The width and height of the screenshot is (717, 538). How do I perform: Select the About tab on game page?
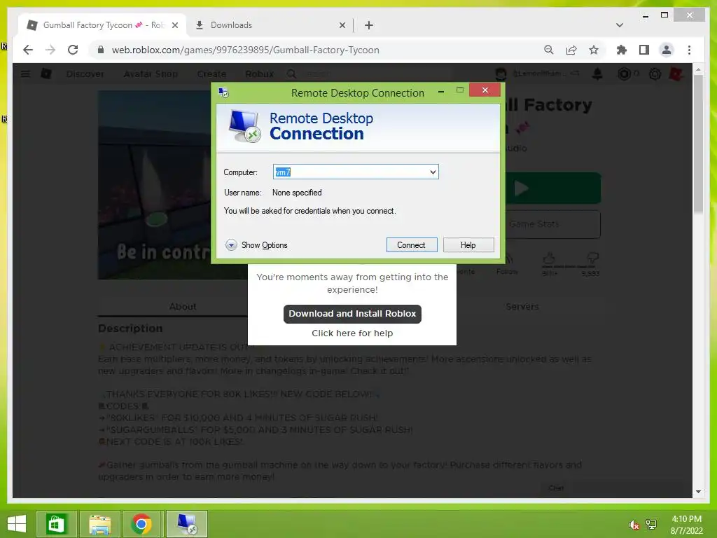tap(183, 307)
